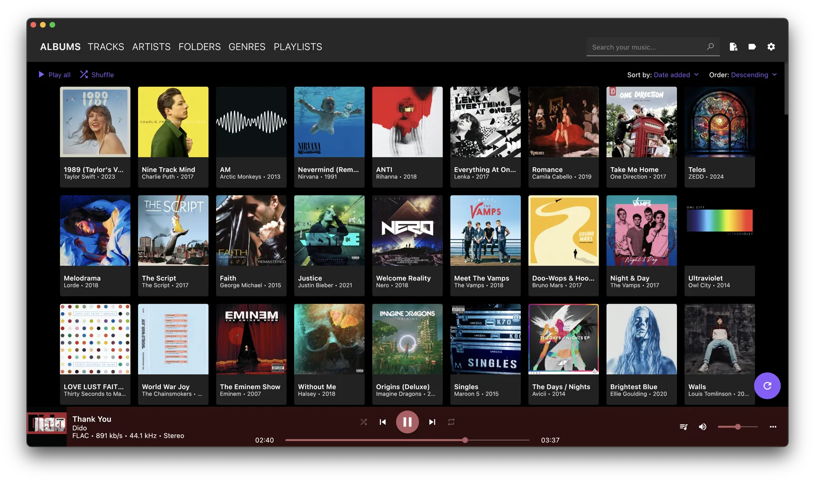Open the PLAYLISTS tab

coord(298,47)
